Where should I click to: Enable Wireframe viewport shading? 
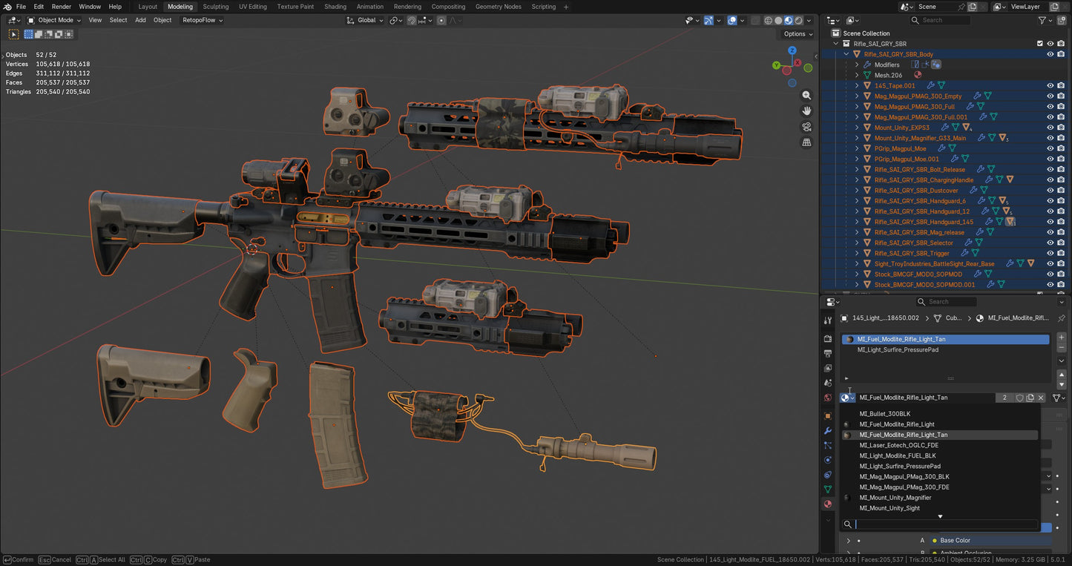click(x=769, y=21)
